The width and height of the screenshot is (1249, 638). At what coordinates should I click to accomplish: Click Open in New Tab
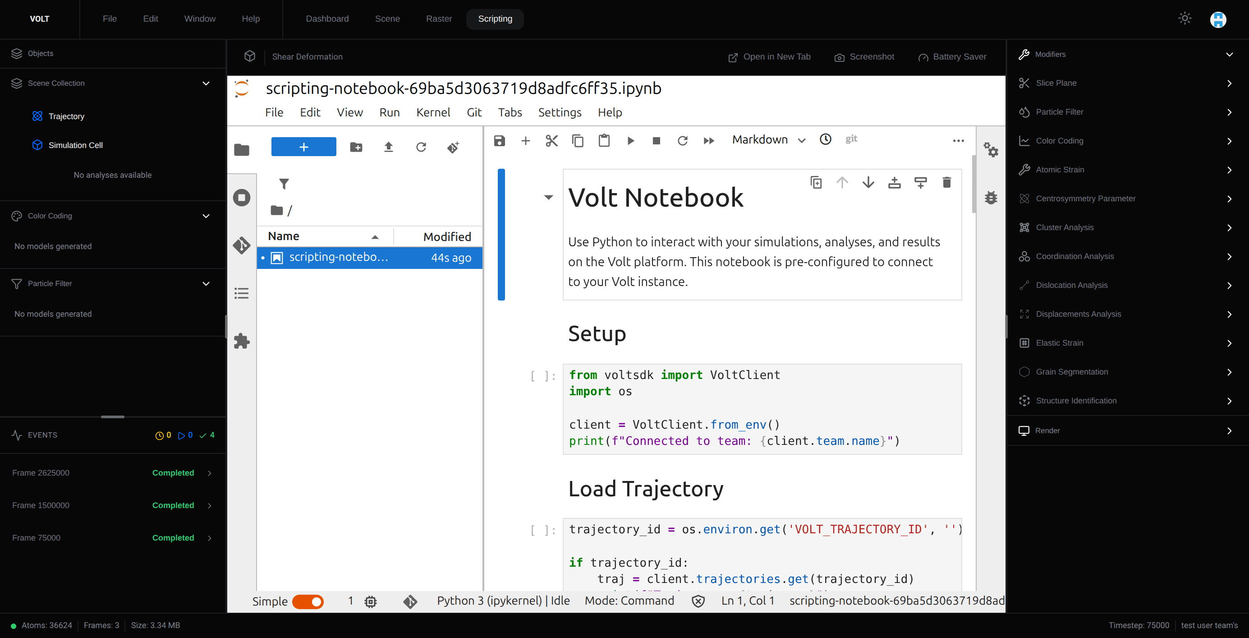point(770,57)
